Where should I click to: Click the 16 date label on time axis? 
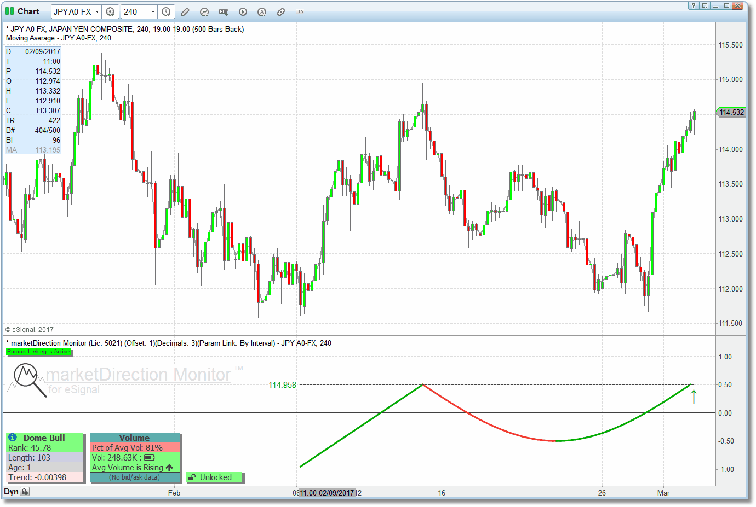pyautogui.click(x=442, y=493)
